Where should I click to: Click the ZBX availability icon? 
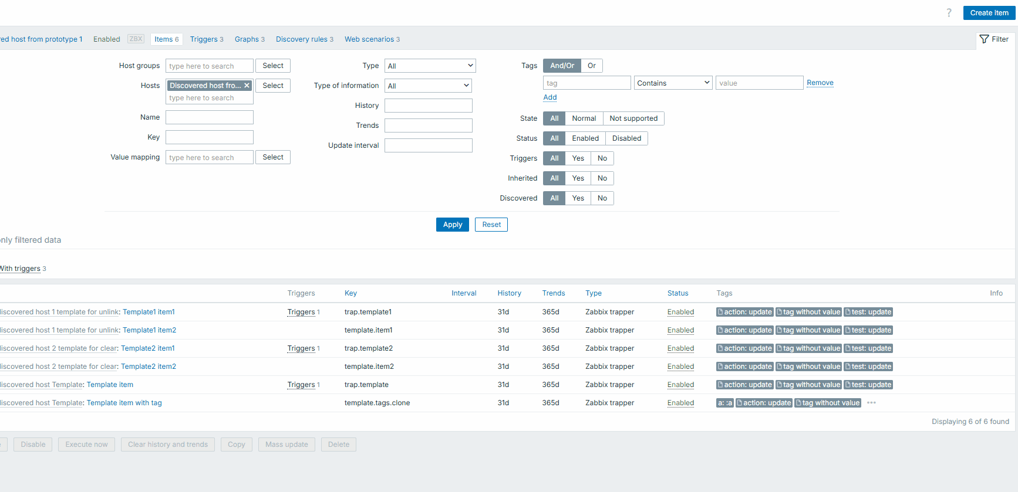point(136,39)
